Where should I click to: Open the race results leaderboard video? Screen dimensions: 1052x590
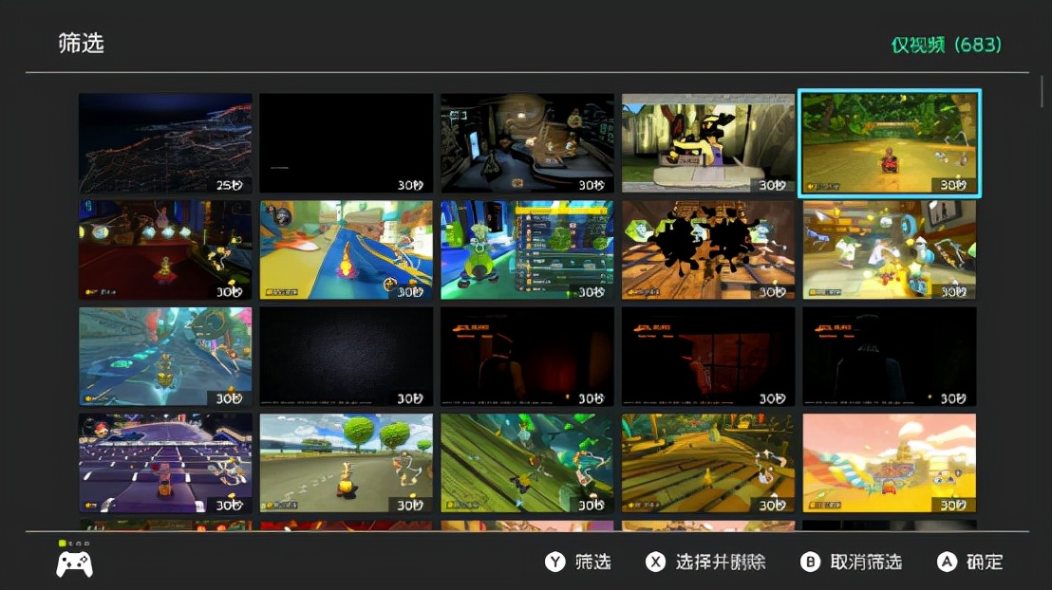(x=527, y=250)
